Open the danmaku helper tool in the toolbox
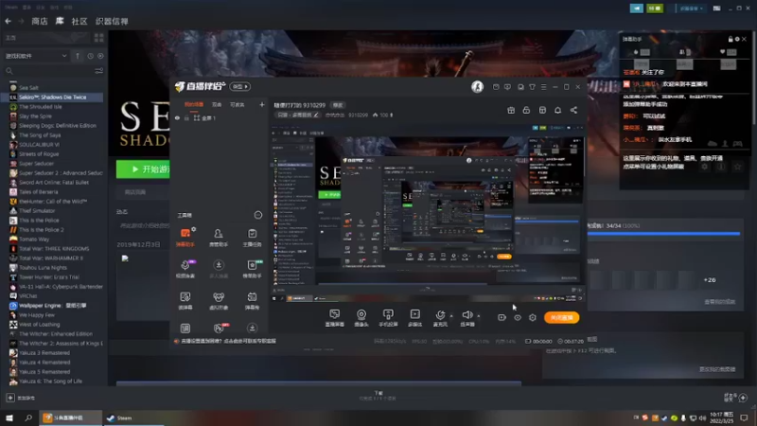The width and height of the screenshot is (757, 426). tap(185, 238)
